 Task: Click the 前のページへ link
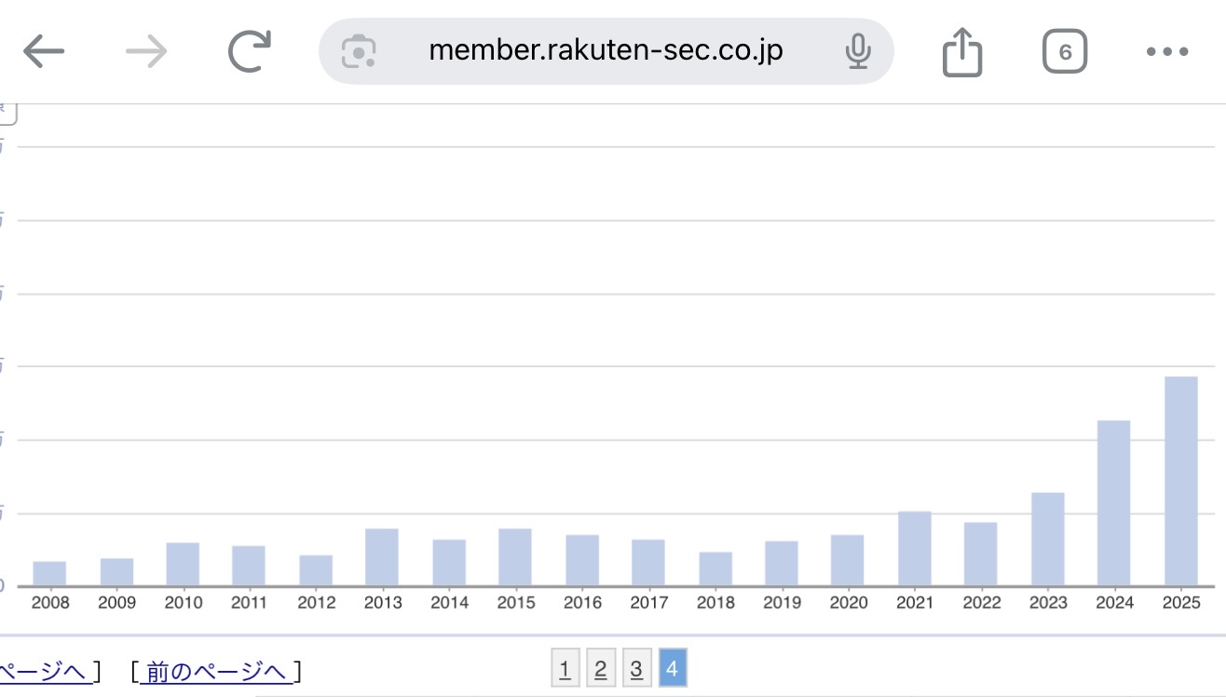click(216, 671)
